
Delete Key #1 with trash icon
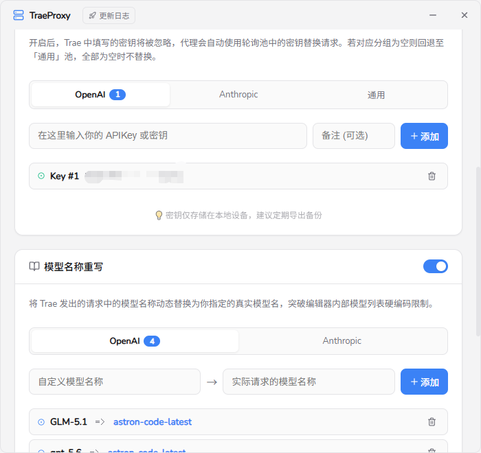(432, 176)
